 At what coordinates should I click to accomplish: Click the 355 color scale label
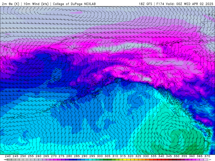184,156
